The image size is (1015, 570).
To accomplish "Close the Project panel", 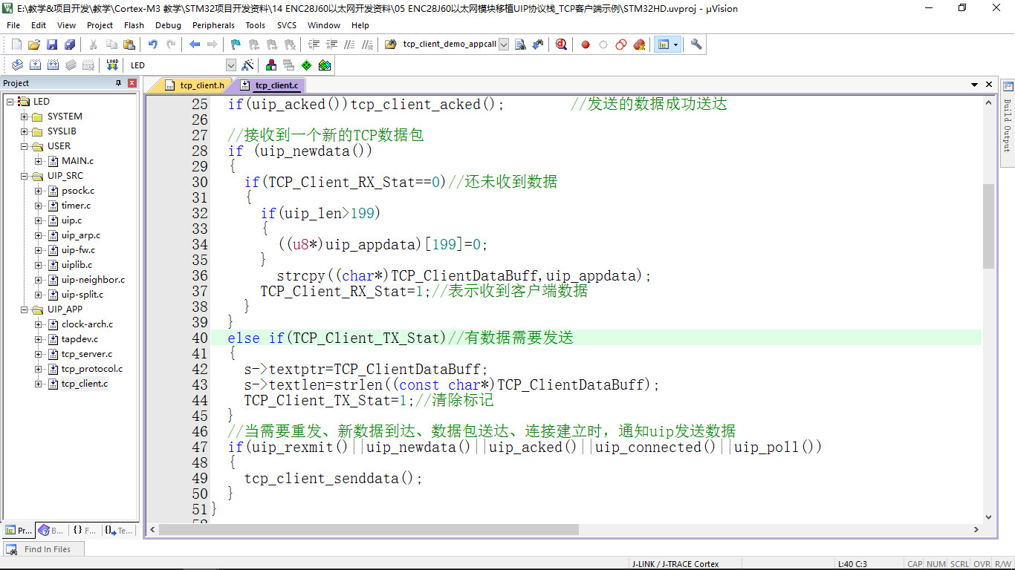I will coord(132,83).
